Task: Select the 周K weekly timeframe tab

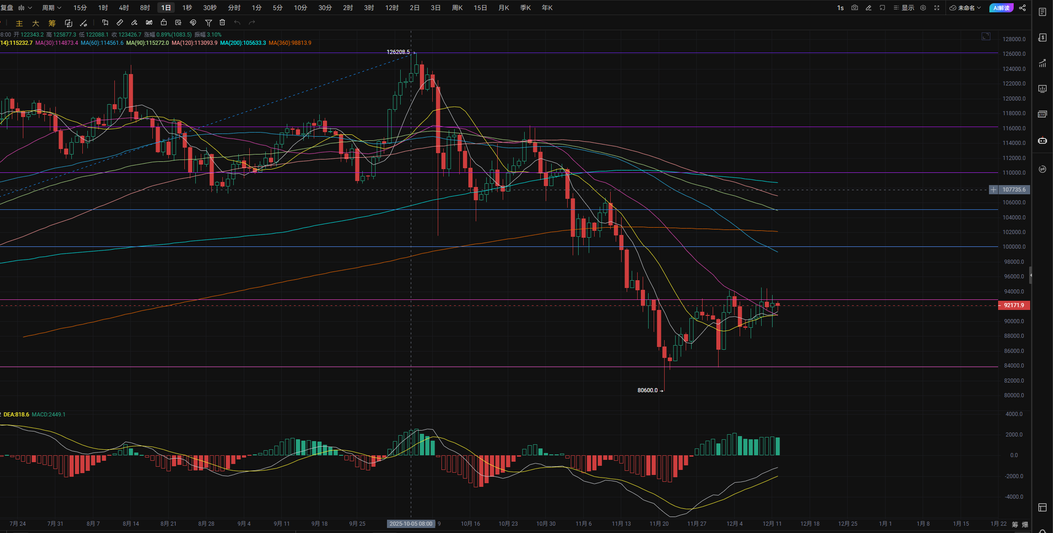Action: 457,8
